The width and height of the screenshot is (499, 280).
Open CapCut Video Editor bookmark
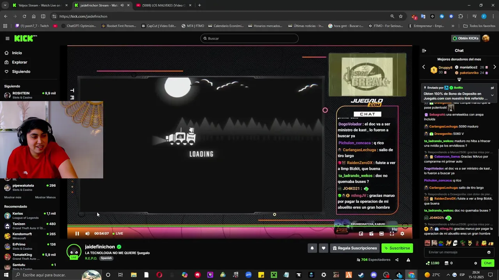pos(159,26)
